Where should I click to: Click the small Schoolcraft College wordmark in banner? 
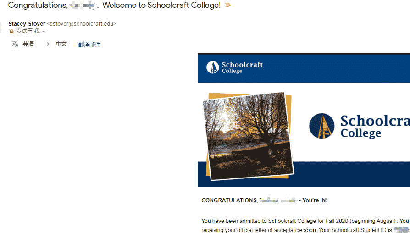[x=242, y=67]
